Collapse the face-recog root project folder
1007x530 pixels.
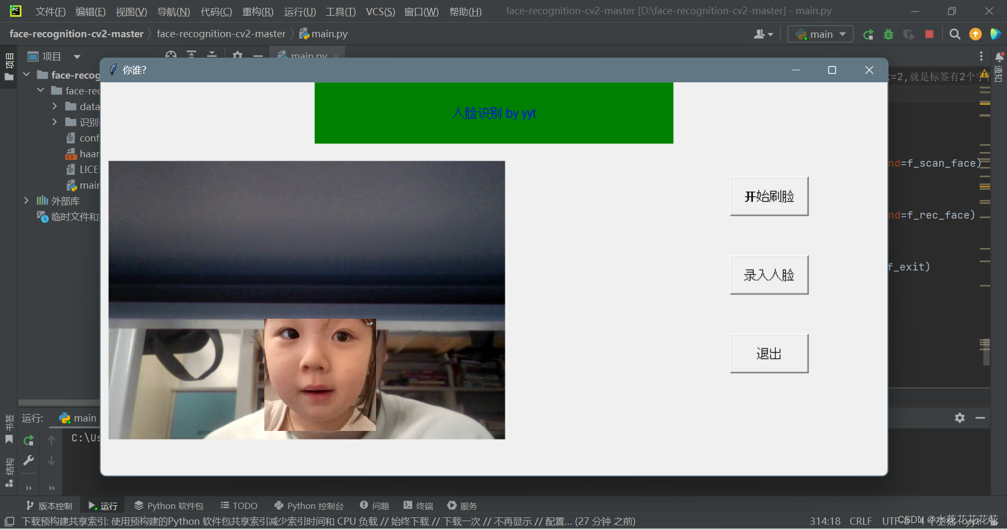coord(26,75)
